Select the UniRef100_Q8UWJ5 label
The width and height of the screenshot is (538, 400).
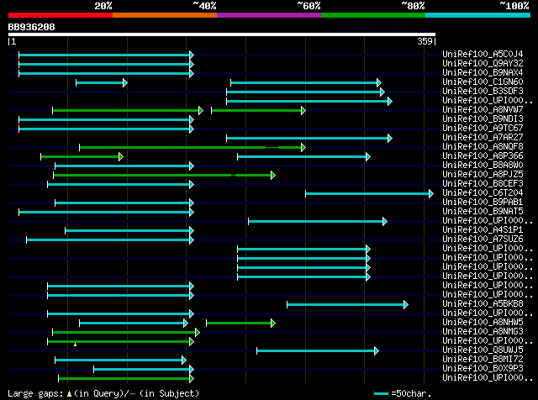(x=483, y=350)
